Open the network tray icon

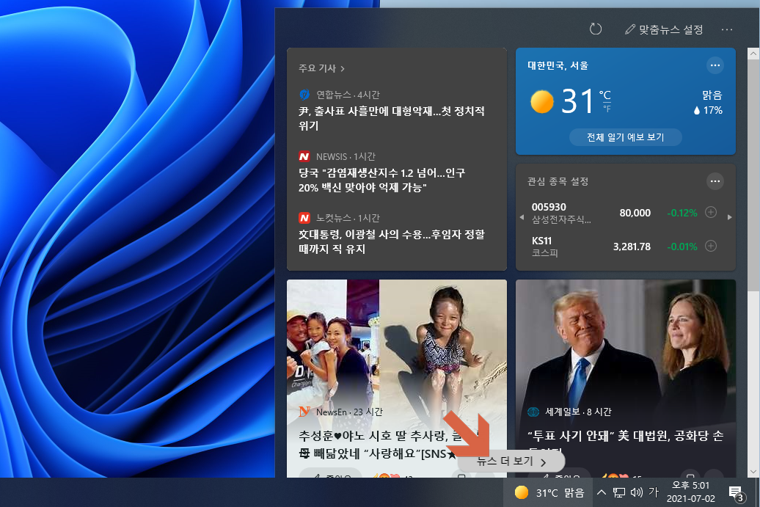pos(619,492)
